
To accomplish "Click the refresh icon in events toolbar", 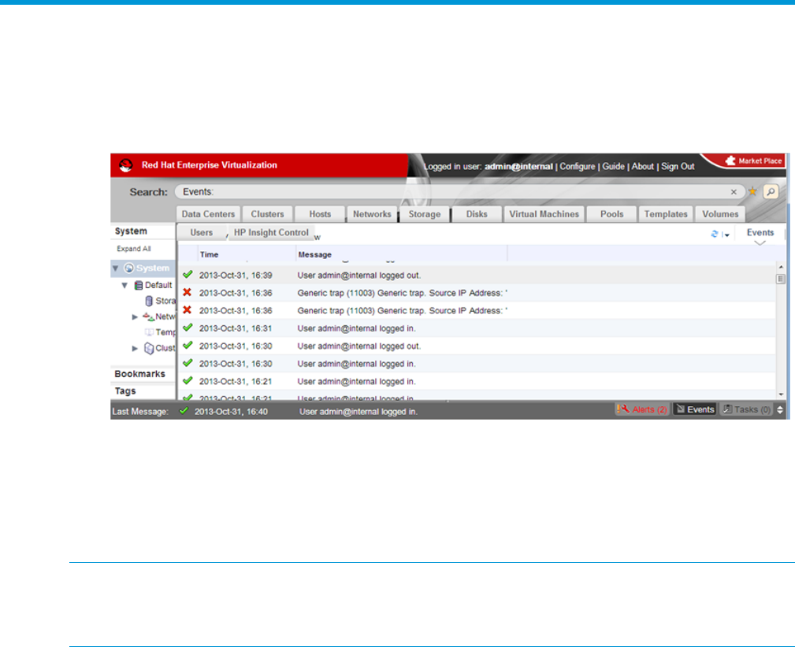I will click(x=714, y=234).
